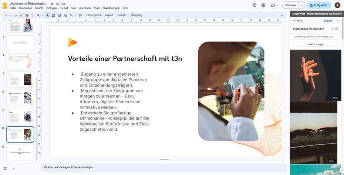This screenshot has width=344, height=175.
Task: Expand the zoom level dropdown arrow
Action: click(42, 15)
